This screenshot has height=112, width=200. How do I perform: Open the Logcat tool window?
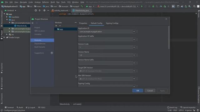point(31,107)
